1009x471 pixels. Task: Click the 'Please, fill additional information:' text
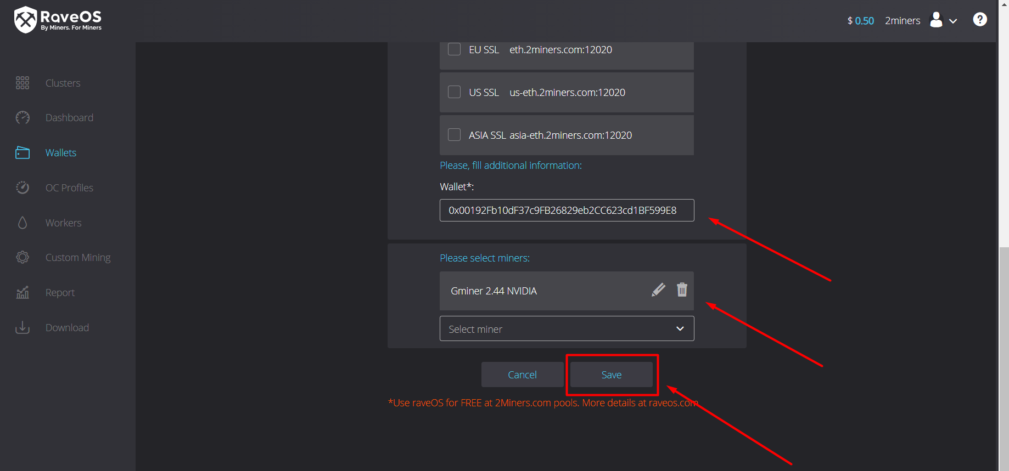click(x=511, y=165)
